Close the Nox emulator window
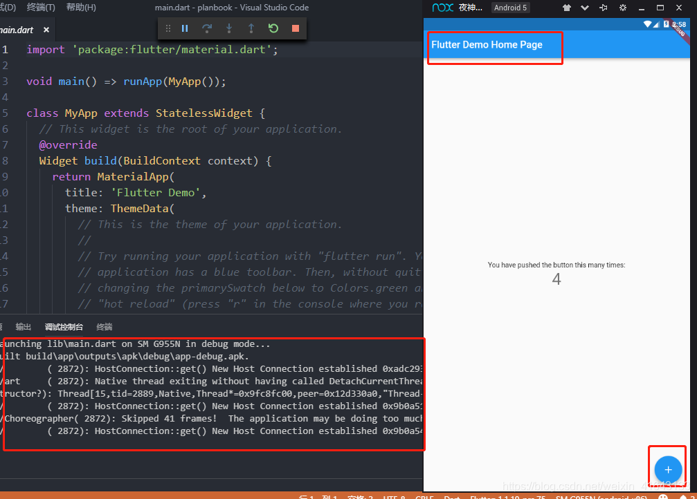Image resolution: width=697 pixels, height=499 pixels. pyautogui.click(x=679, y=8)
